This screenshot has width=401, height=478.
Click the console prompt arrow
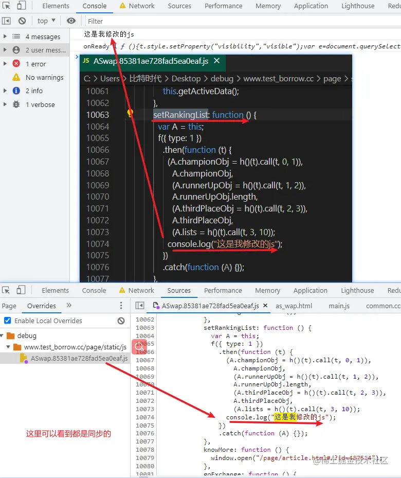pos(77,57)
